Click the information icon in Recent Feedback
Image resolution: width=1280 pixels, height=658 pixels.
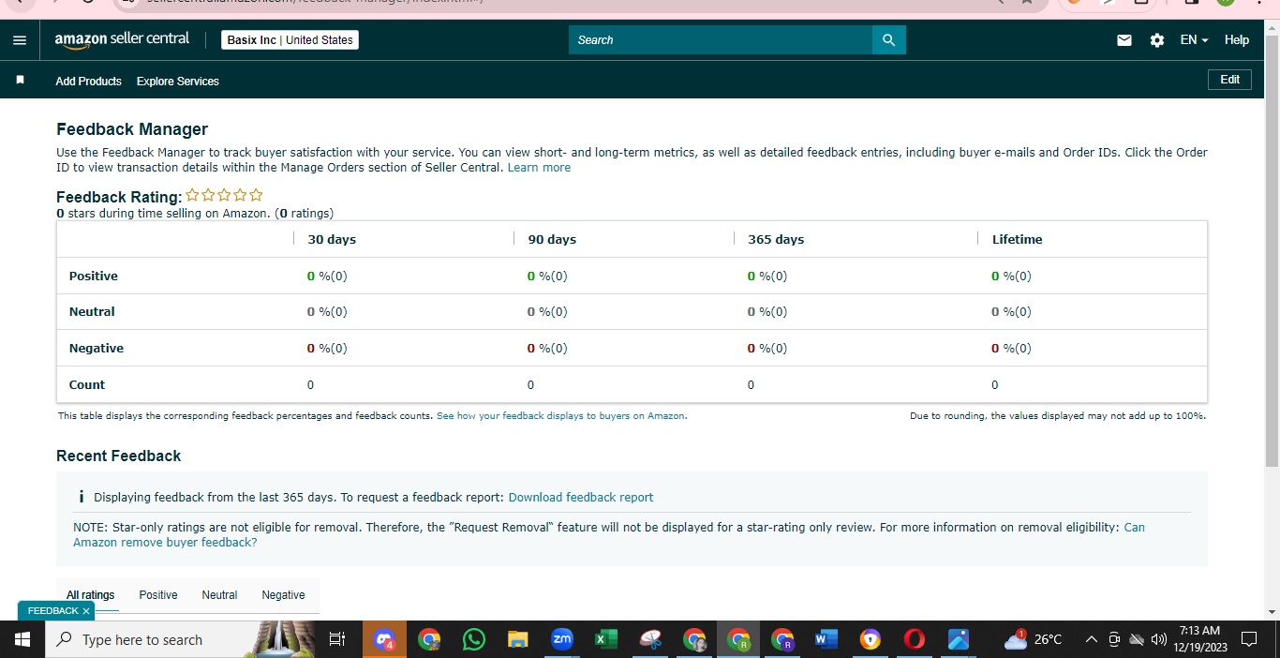click(x=82, y=497)
